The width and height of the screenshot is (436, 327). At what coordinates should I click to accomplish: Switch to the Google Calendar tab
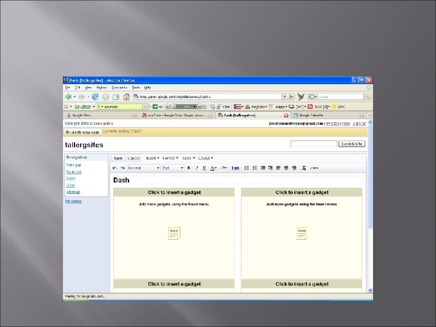coord(329,115)
